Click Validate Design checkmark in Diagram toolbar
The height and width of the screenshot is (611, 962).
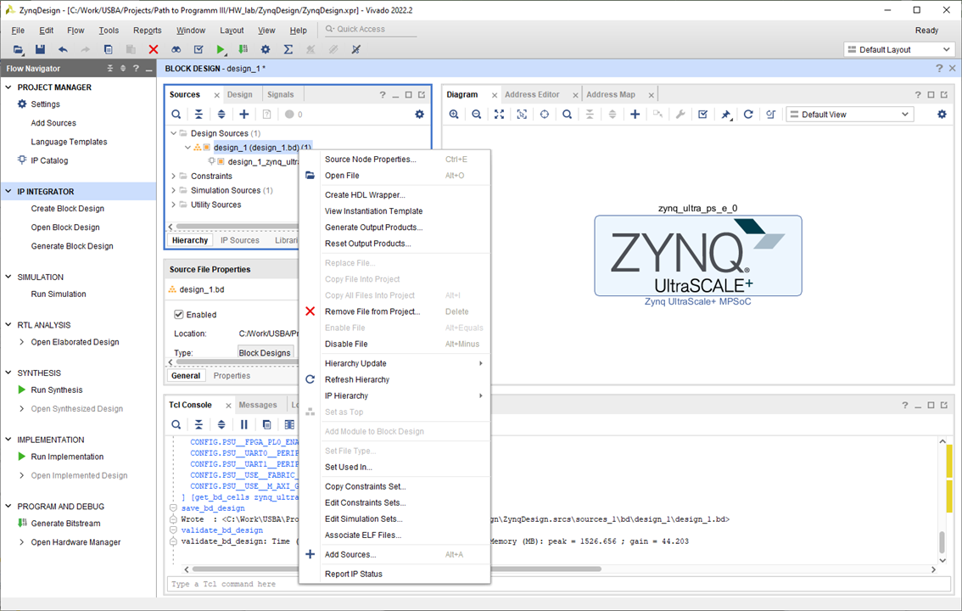[x=702, y=115]
